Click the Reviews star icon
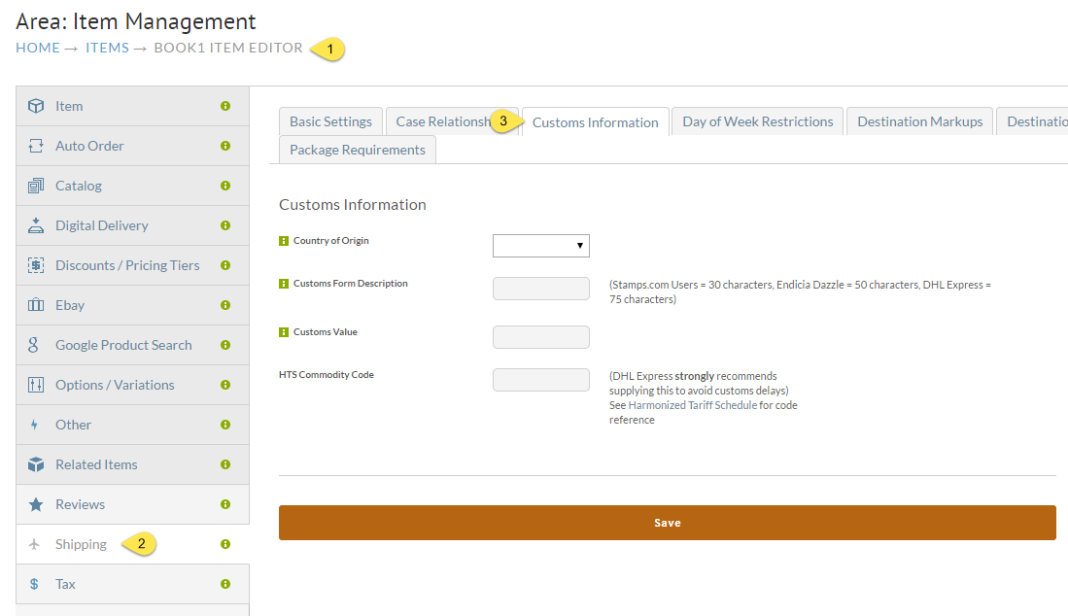1068x616 pixels. pyautogui.click(x=36, y=504)
